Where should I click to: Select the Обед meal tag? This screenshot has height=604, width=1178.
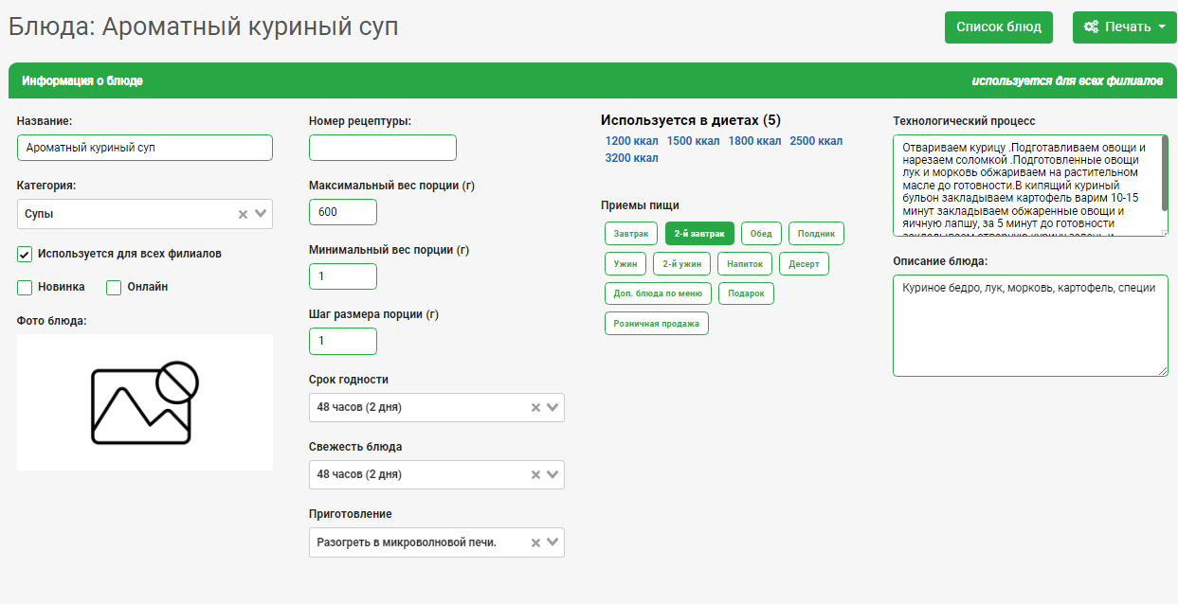(761, 233)
